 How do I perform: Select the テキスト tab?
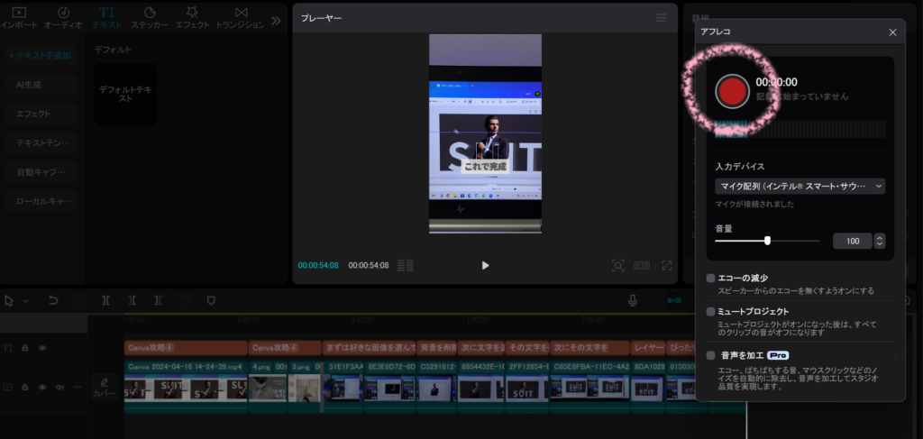[106, 18]
